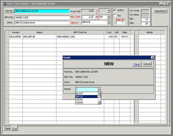
Task: Switch to the Cost tab
Action: (x=14, y=129)
